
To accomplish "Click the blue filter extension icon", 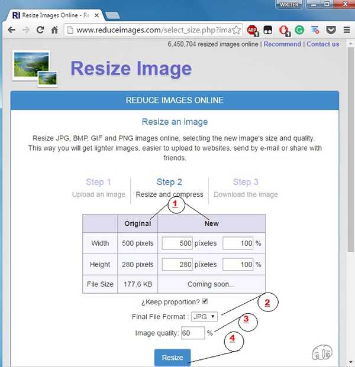I will click(x=315, y=30).
